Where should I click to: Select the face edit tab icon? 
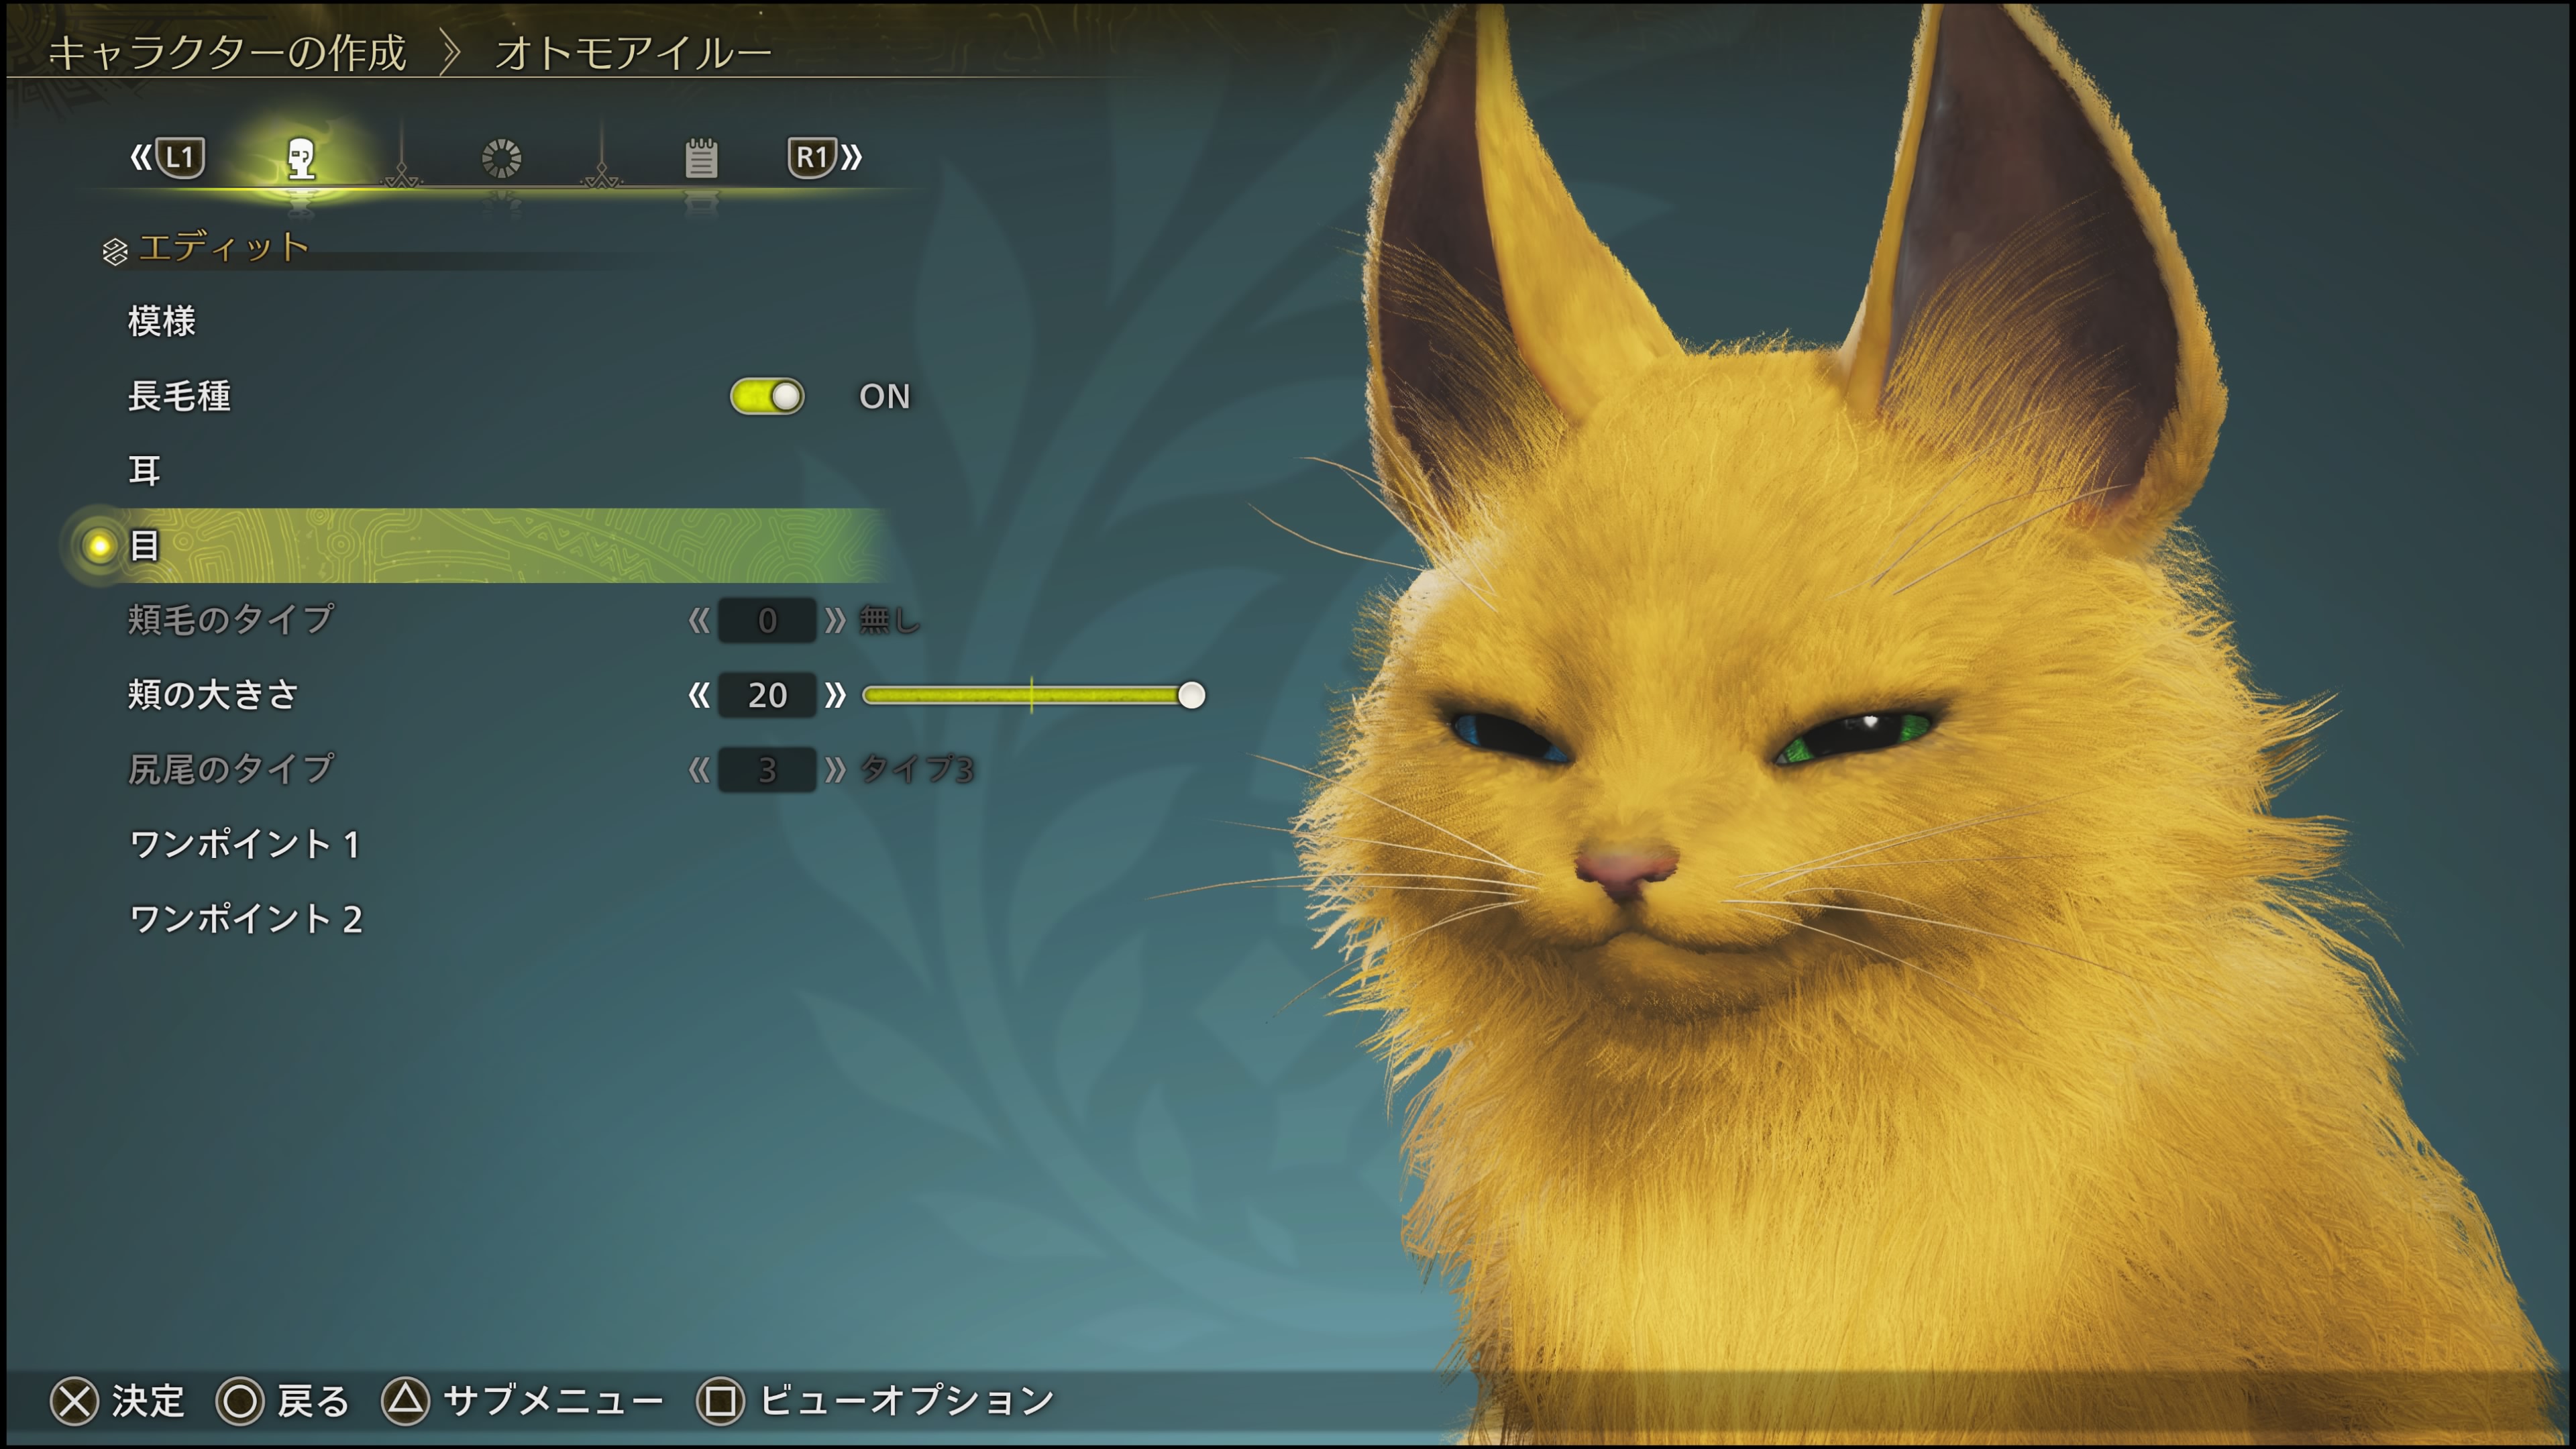(x=301, y=157)
